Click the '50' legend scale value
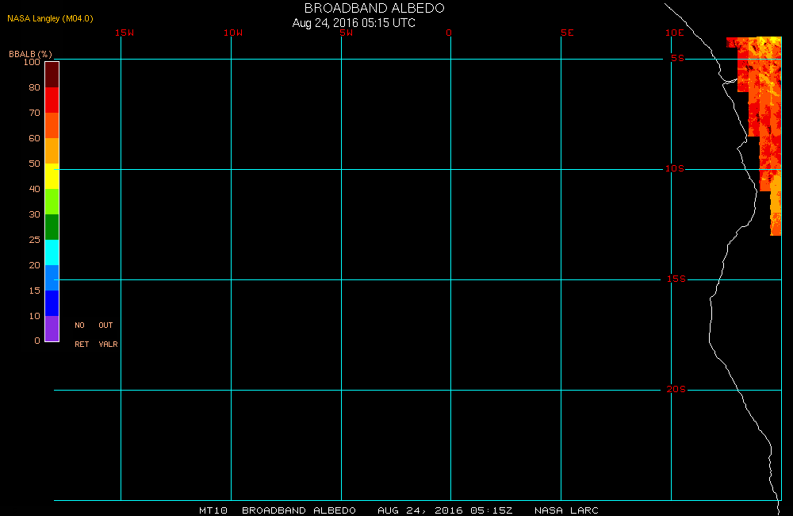 34,164
